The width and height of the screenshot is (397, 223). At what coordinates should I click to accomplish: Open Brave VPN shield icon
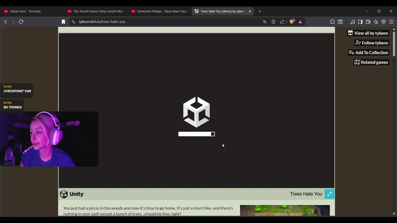tap(384, 22)
